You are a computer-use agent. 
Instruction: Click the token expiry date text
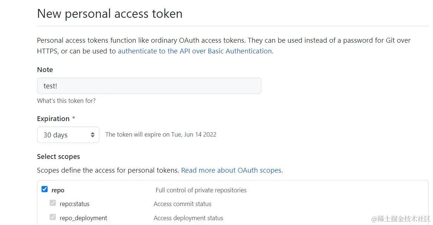tap(161, 134)
